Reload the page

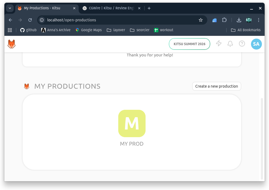[x=30, y=20]
